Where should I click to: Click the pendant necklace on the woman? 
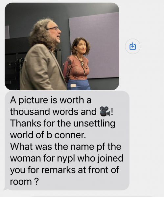pyautogui.click(x=83, y=64)
